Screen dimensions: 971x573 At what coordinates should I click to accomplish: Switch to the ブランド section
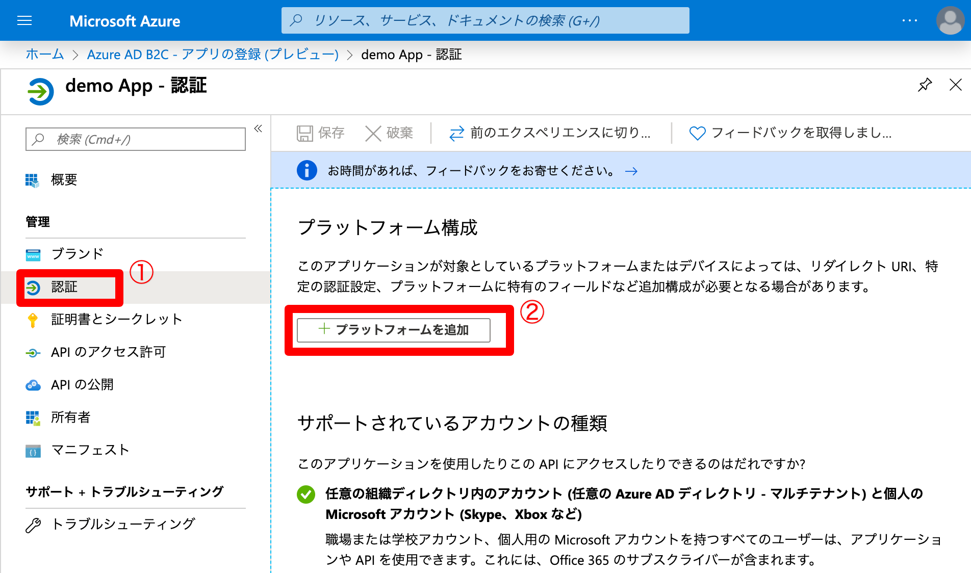point(76,253)
